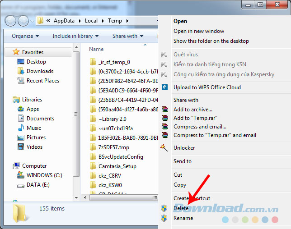Screen dimensions: 291x229
Task: Select the BSvcUpdateConfig folder
Action: (x=117, y=157)
